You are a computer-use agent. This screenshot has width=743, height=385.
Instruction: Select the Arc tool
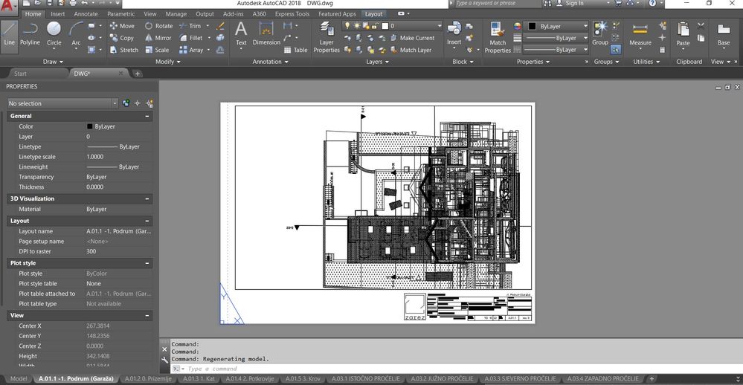tap(76, 33)
